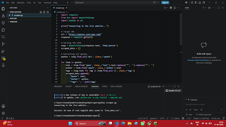Image resolution: width=226 pixels, height=127 pixels.
Task: Click the chat Configure Tools icon
Action: (x=201, y=110)
